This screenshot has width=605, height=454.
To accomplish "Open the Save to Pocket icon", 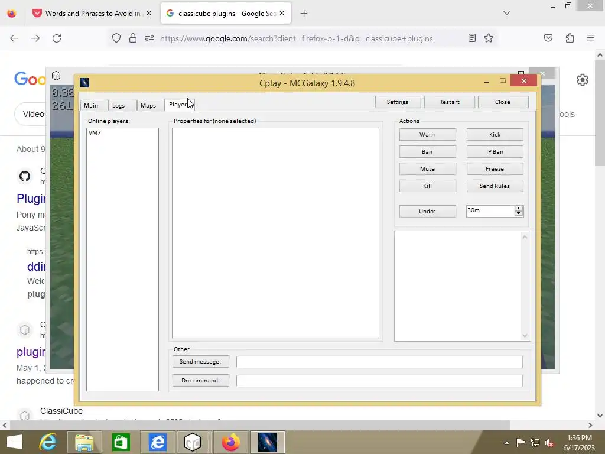I will tap(548, 38).
